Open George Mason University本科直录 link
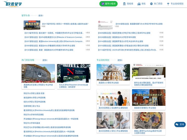The image size is (187, 140). (51, 119)
